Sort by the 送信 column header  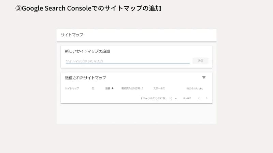[107, 88]
